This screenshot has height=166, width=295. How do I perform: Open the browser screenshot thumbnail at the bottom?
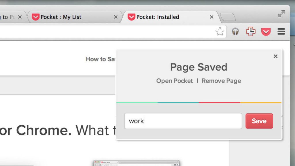click(x=136, y=163)
